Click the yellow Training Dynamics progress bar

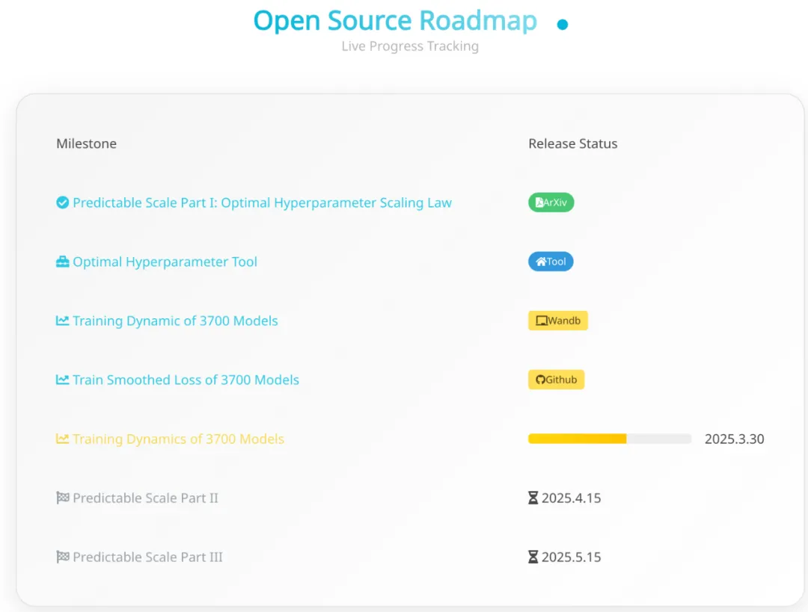pyautogui.click(x=610, y=439)
